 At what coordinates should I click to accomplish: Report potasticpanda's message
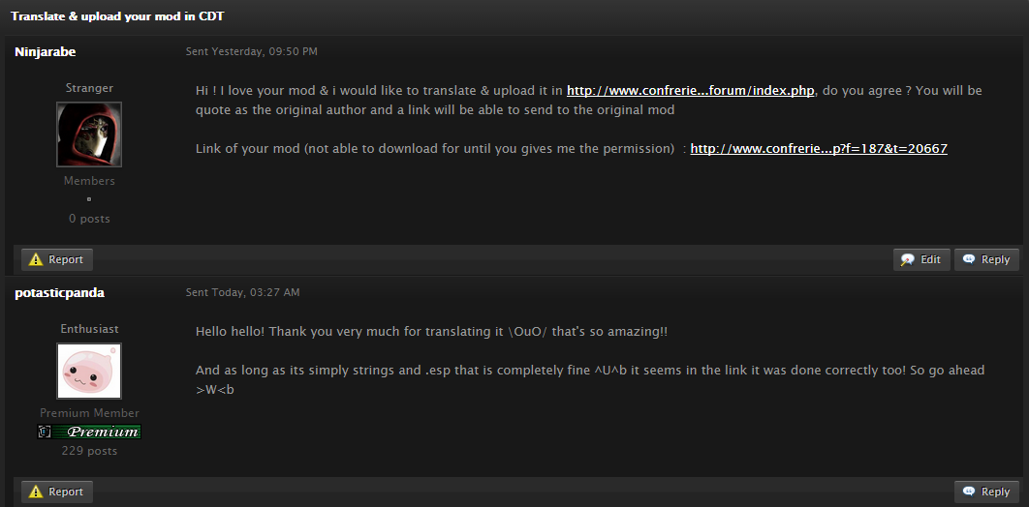point(57,492)
